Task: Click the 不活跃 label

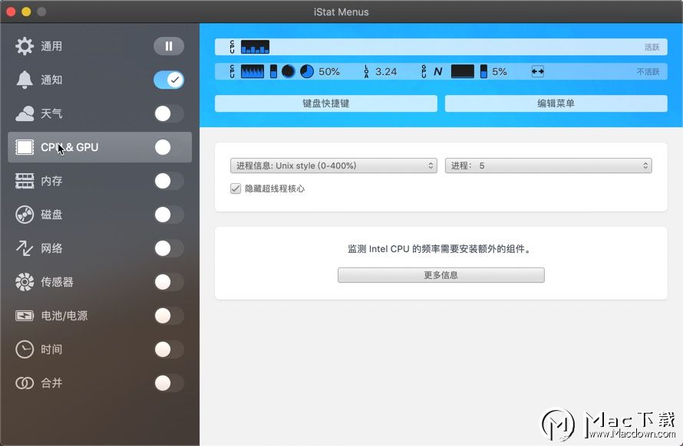Action: click(x=648, y=72)
